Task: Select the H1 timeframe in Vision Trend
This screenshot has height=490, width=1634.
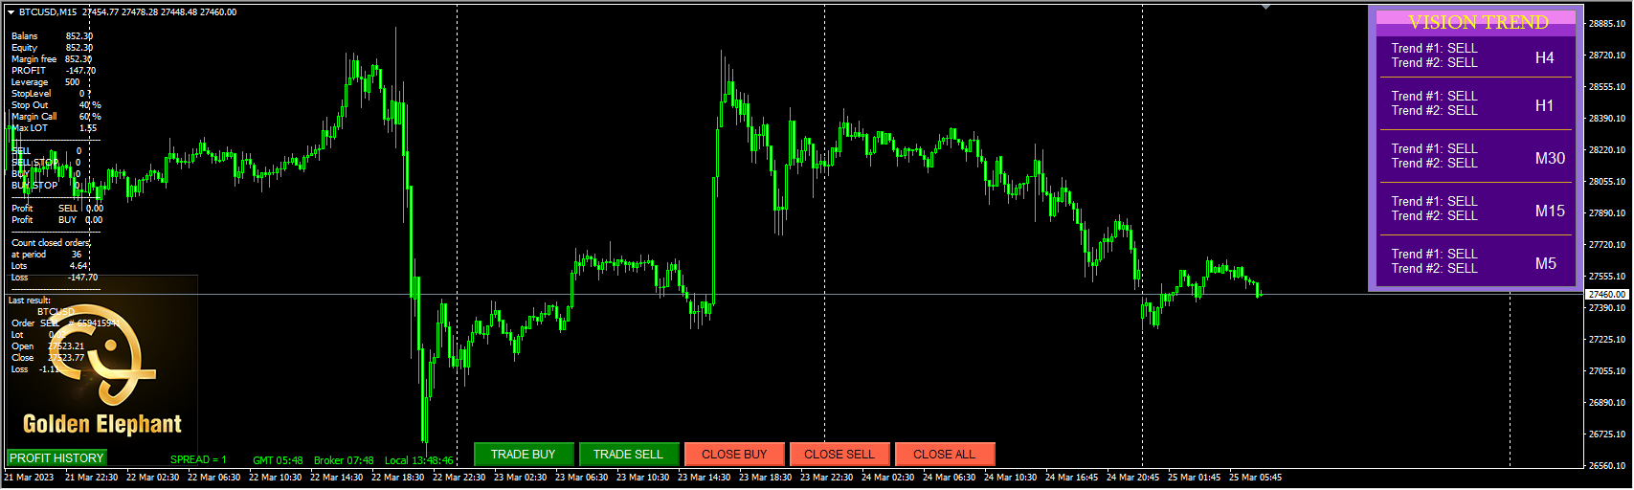Action: [1545, 105]
